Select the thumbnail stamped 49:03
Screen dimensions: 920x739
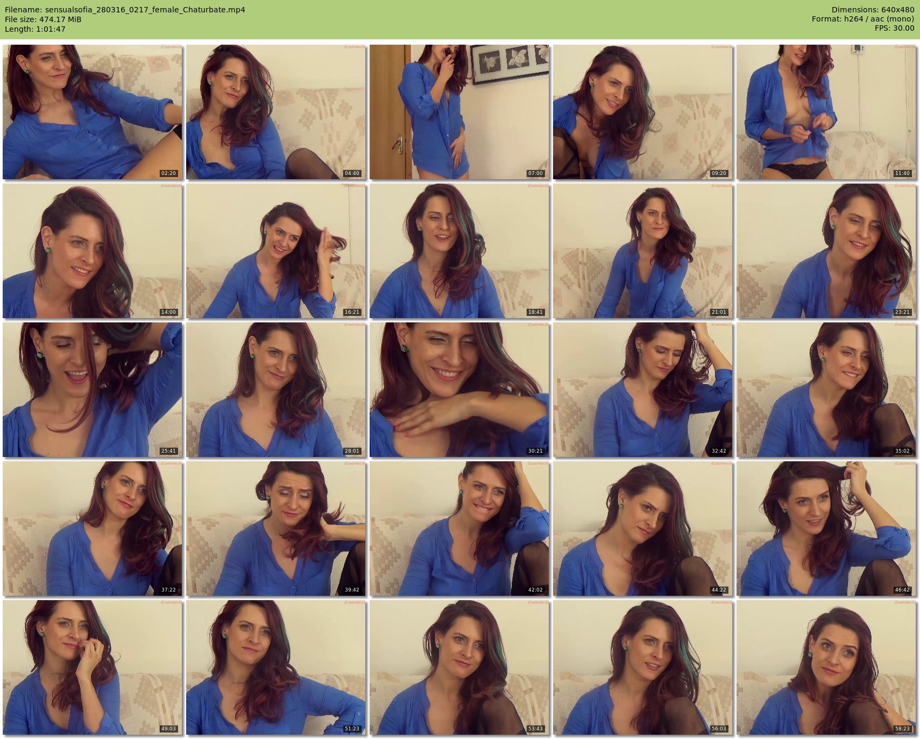click(x=93, y=667)
